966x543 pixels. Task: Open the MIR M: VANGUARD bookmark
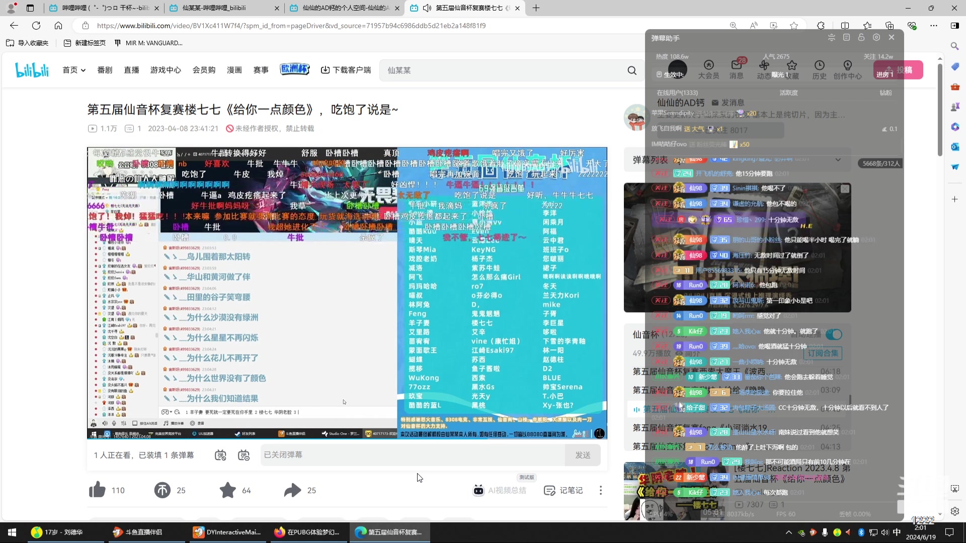(x=149, y=43)
